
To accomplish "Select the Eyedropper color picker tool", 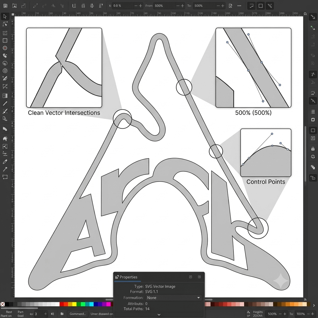I will click(5, 161).
